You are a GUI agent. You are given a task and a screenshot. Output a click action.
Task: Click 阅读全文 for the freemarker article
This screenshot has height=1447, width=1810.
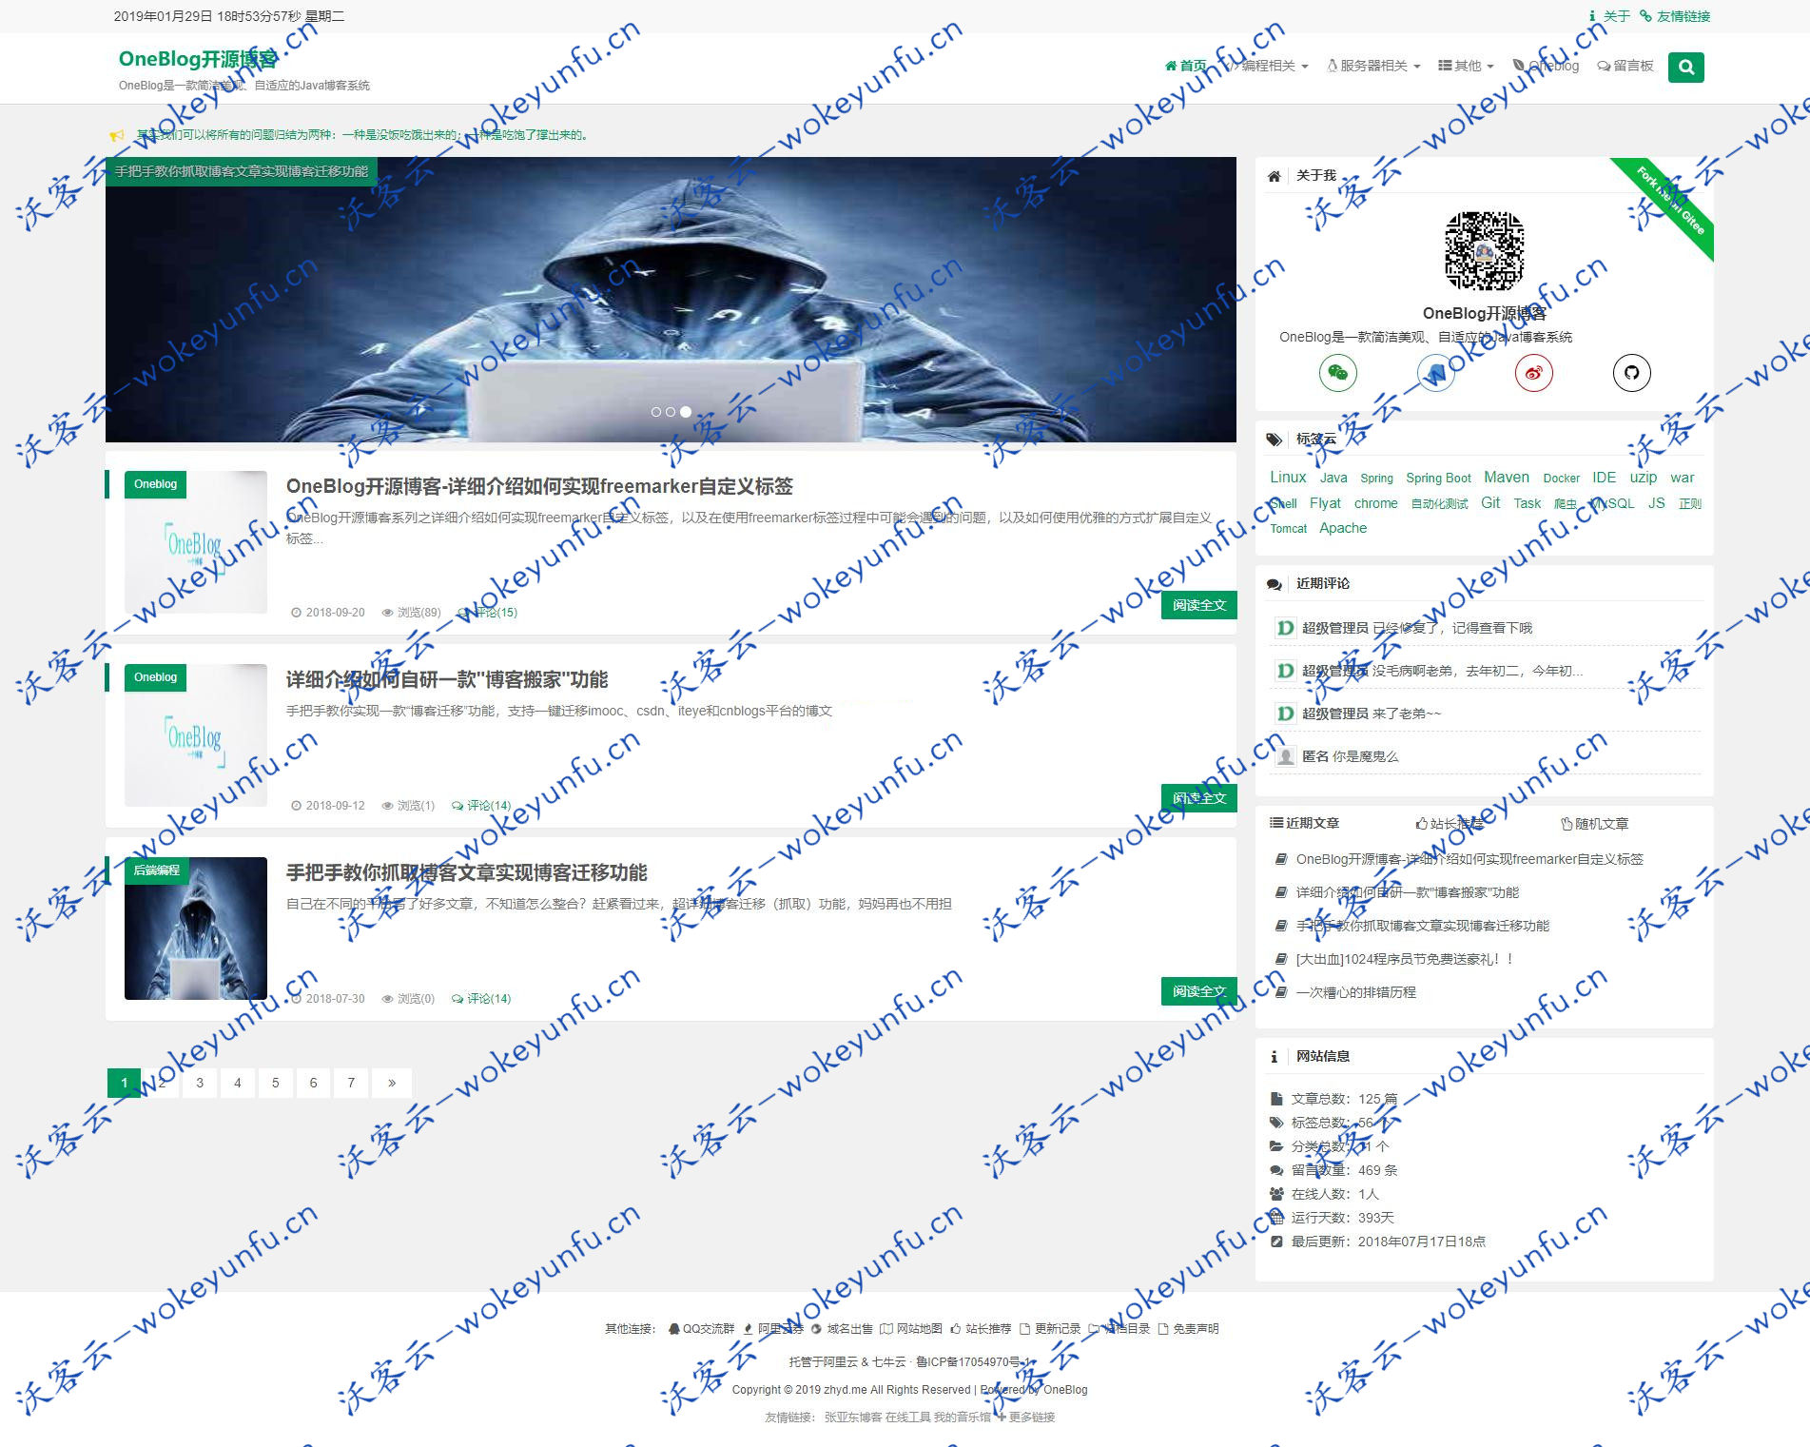[1198, 605]
